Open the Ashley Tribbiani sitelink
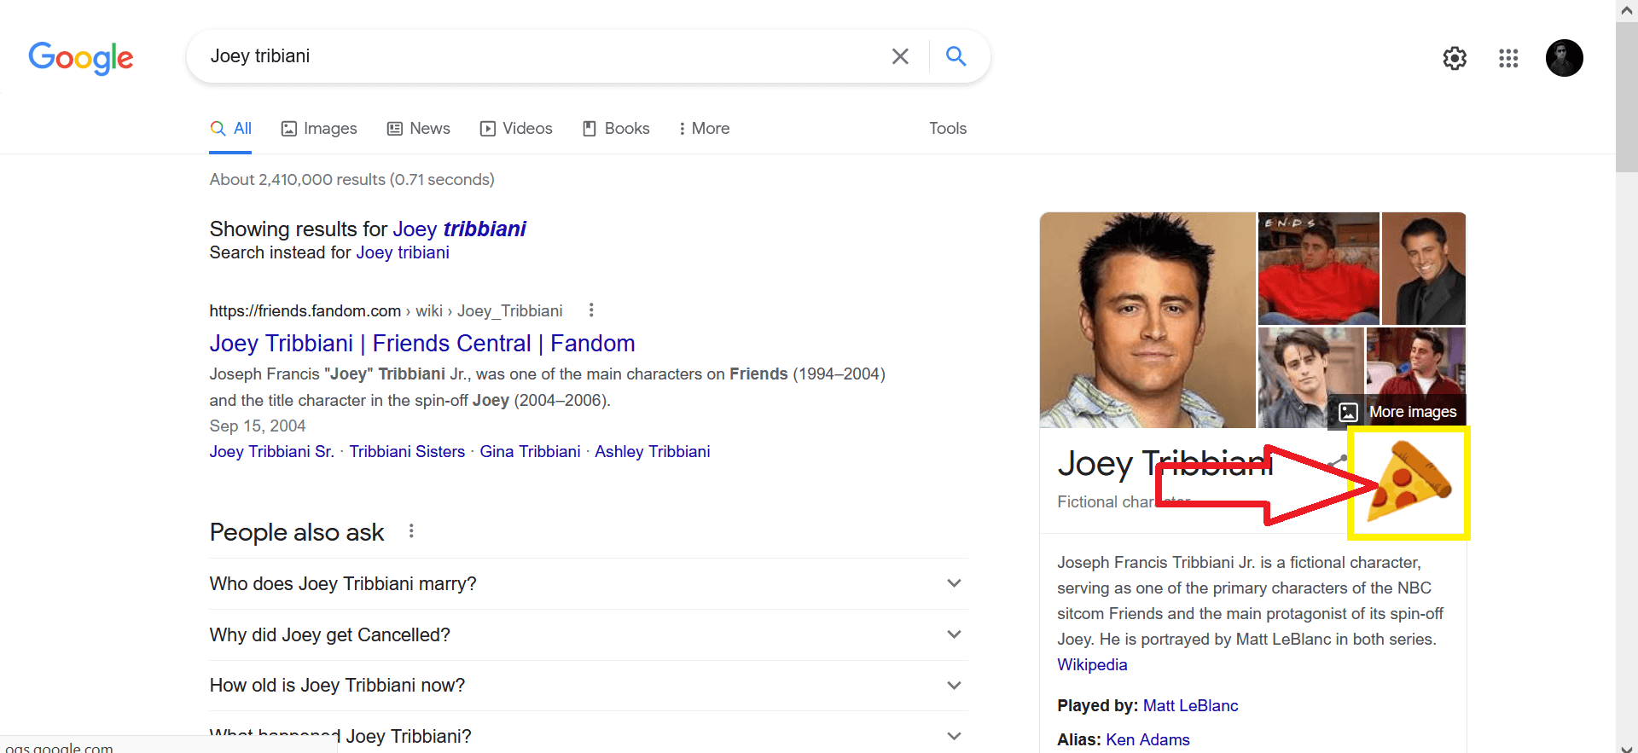Viewport: 1638px width, 753px height. [x=653, y=452]
